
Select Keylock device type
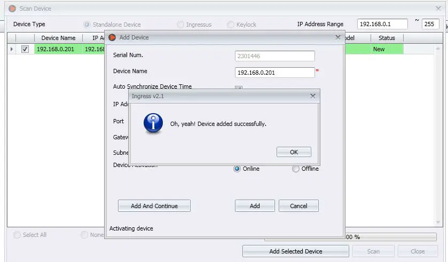(231, 25)
